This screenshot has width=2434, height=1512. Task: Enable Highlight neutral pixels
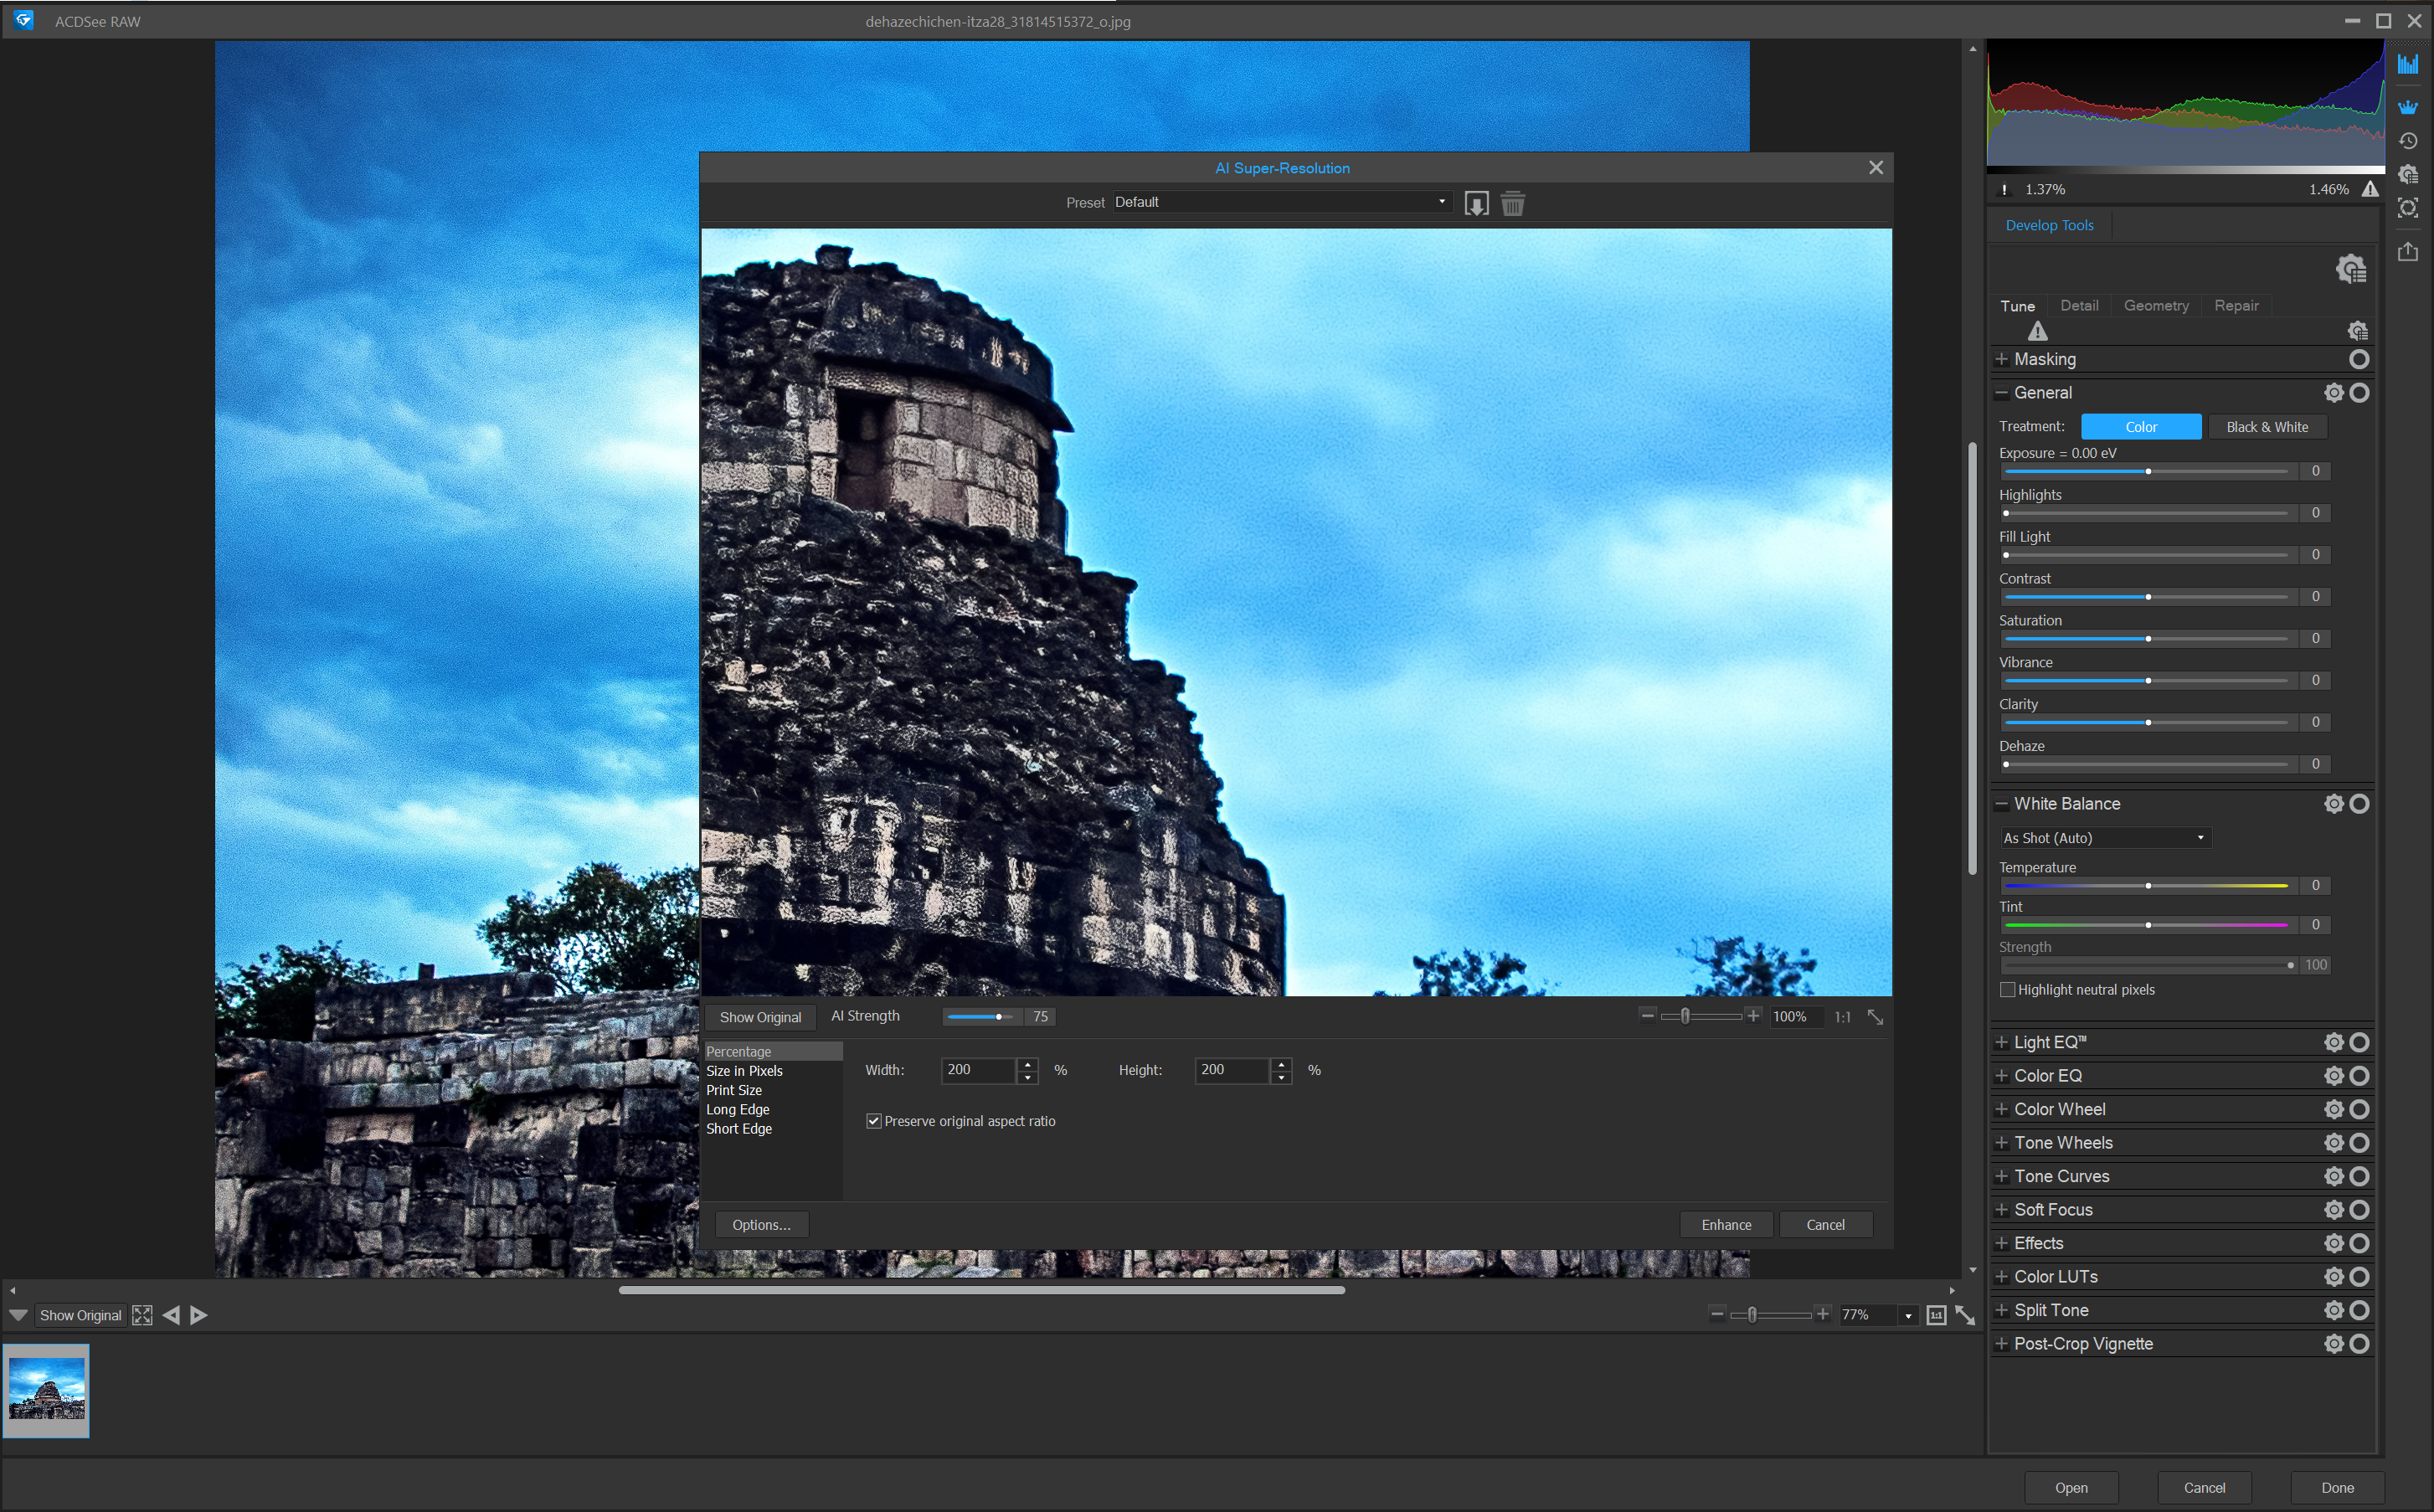2007,989
